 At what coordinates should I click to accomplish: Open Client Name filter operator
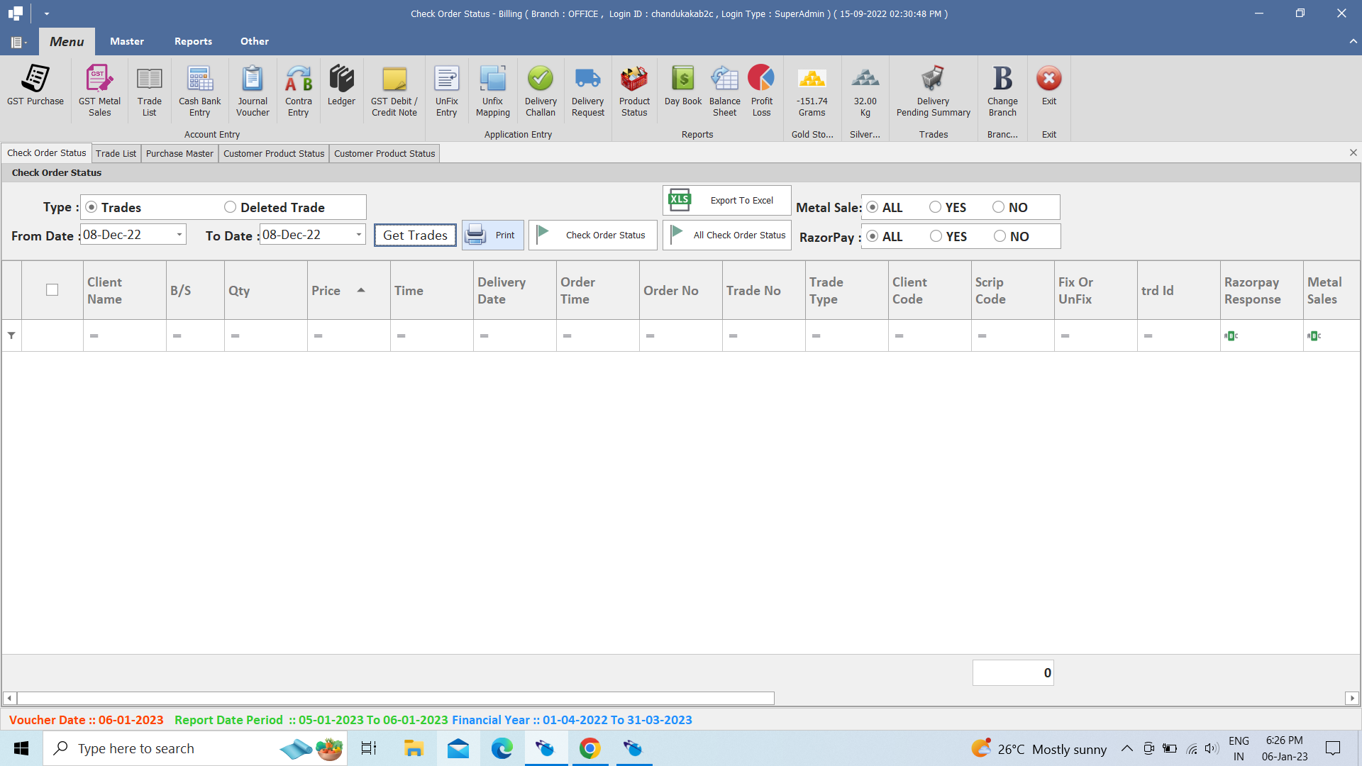click(x=94, y=335)
